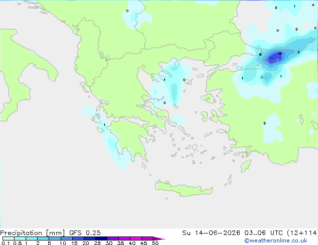Click the 'GFS 0.25' model label
Image resolution: width=318 pixels, height=245 pixels.
(x=85, y=233)
